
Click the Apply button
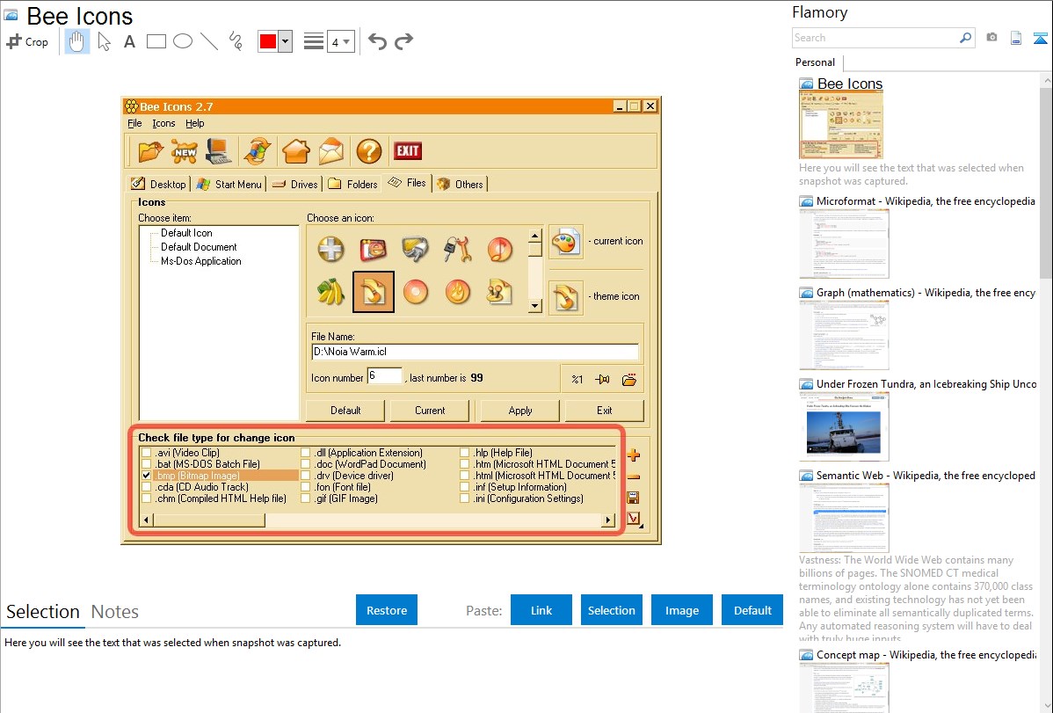[x=519, y=411]
